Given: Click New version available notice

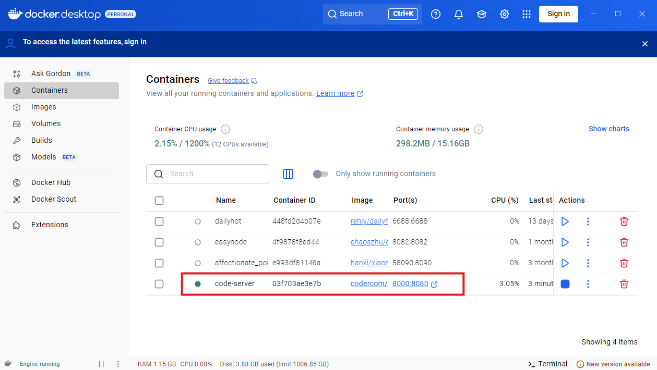Looking at the screenshot, I should tap(613, 364).
